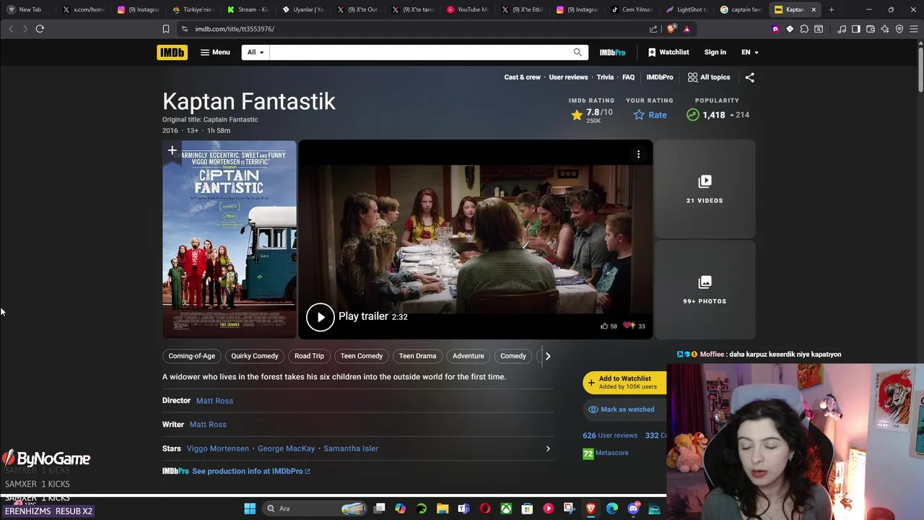This screenshot has height=520, width=924.
Task: Add to Watchlist
Action: click(624, 383)
